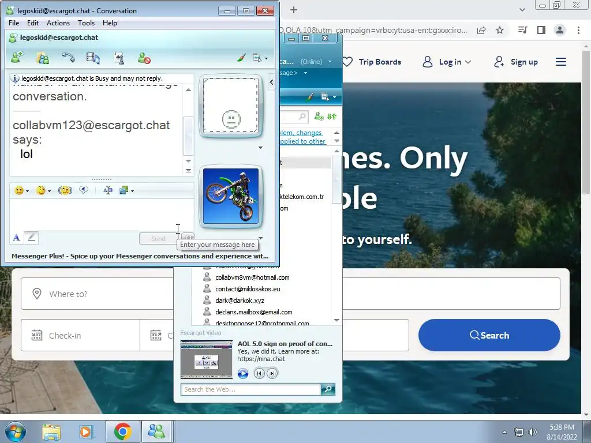Viewport: 591px width, 443px height.
Task: Select contact dark@darkok.xyz
Action: [x=240, y=301]
